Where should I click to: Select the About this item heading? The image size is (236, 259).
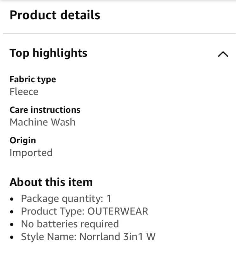pos(51,182)
